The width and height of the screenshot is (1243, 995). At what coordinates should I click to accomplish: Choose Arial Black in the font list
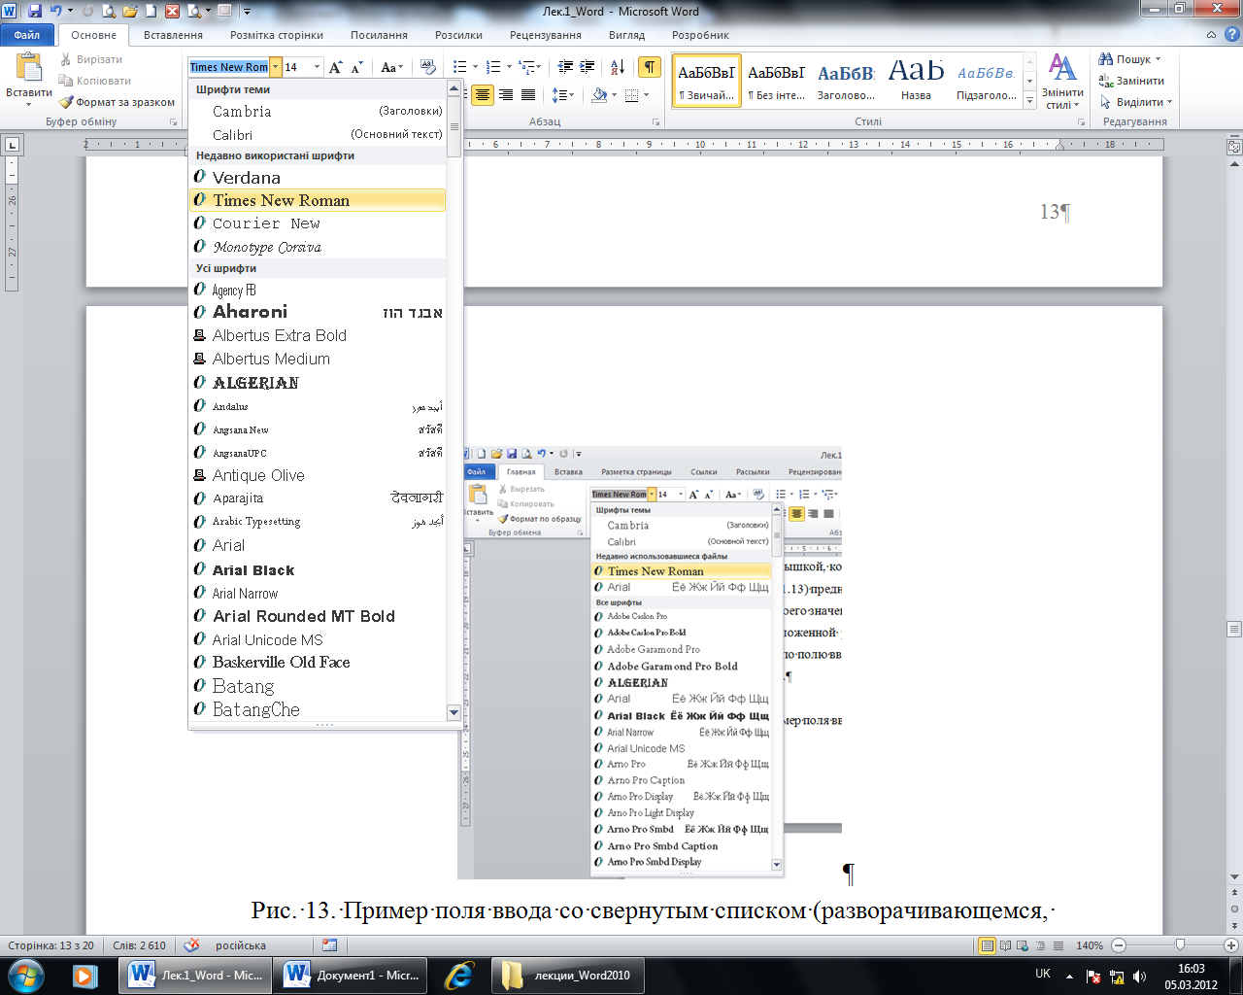[x=318, y=570]
